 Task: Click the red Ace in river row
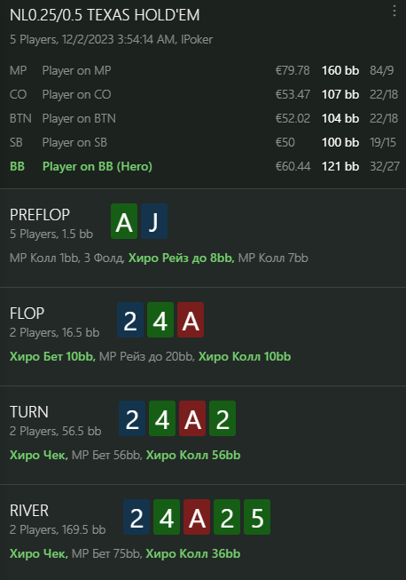point(197,517)
